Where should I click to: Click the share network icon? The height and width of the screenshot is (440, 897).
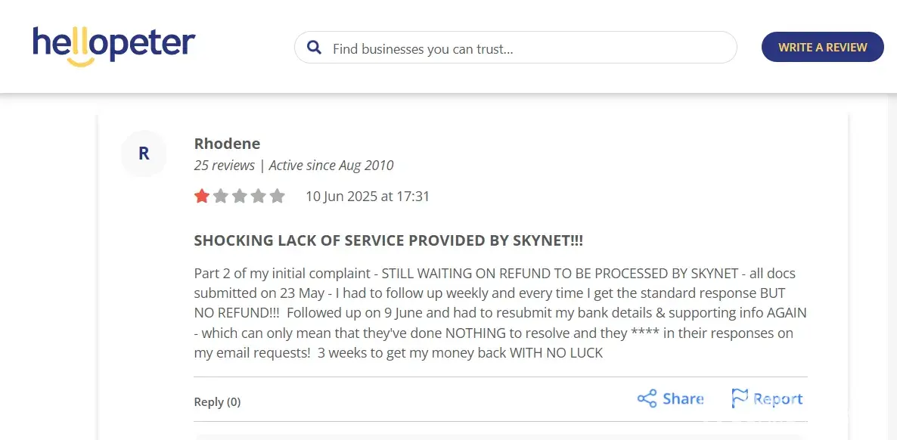point(647,399)
